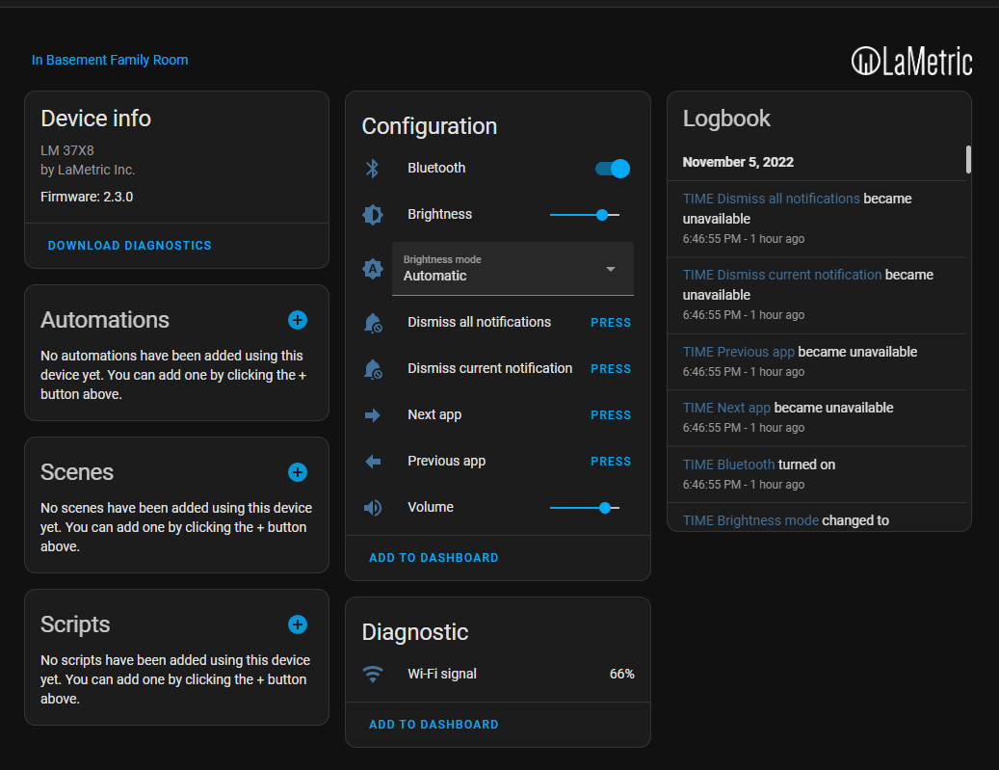
Task: Click the Brightness sun icon
Action: pyautogui.click(x=373, y=215)
